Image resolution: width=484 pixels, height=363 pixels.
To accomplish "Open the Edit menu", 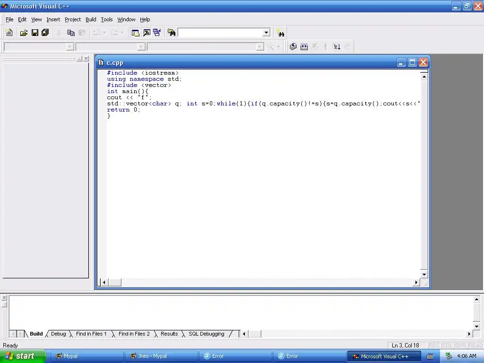I will [x=22, y=19].
